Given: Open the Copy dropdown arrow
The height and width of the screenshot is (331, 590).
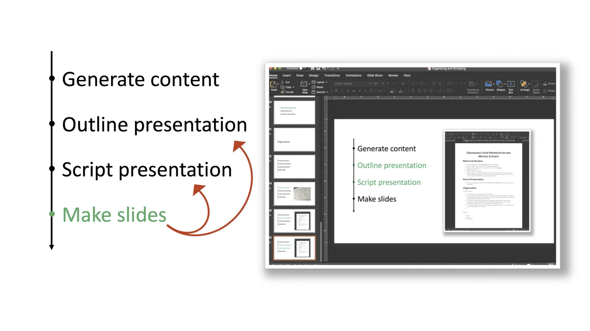Looking at the screenshot, I should coord(293,87).
